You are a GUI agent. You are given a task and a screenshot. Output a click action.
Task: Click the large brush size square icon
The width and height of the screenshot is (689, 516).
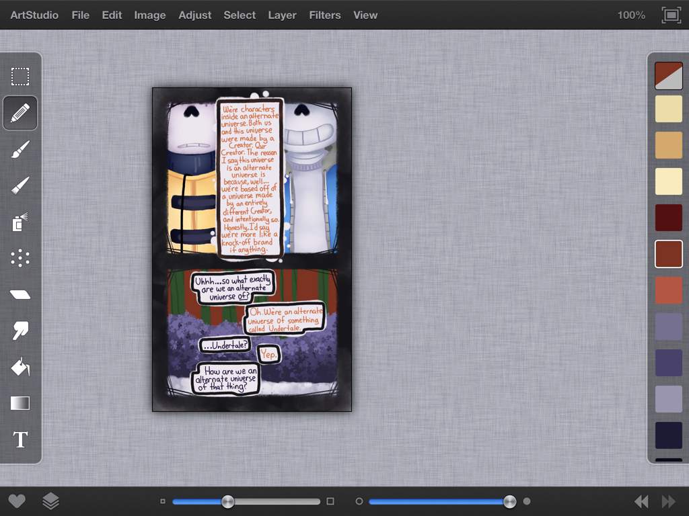tap(330, 501)
